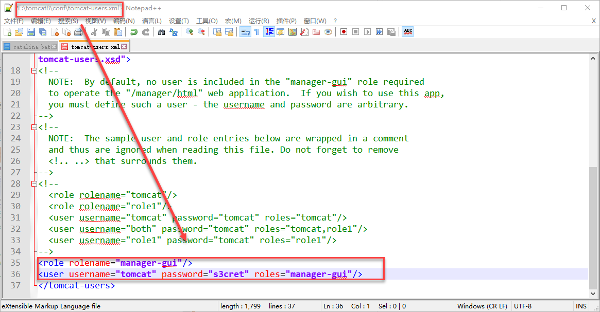Click the scrollbar up arrow
600x312 pixels.
click(x=593, y=59)
